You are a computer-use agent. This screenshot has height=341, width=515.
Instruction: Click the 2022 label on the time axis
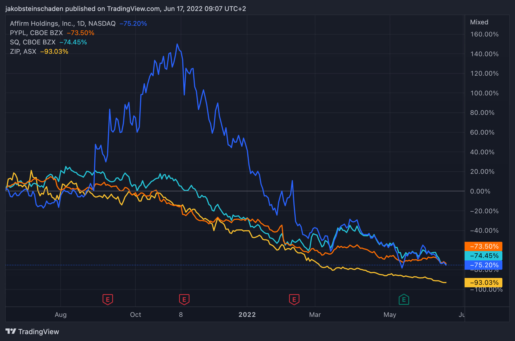click(x=247, y=315)
